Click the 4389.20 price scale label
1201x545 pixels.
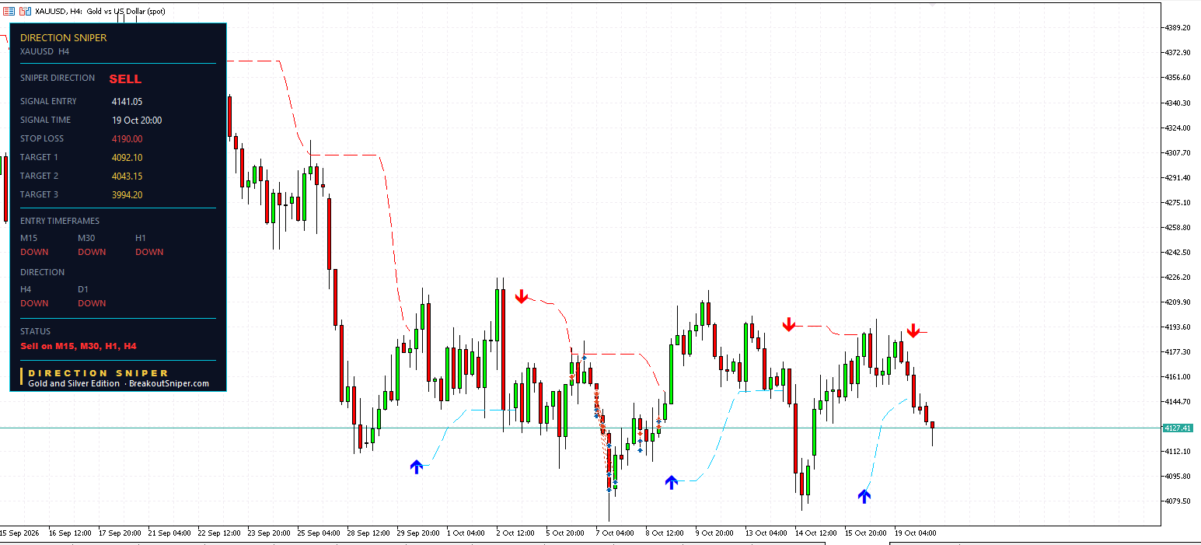[1178, 27]
